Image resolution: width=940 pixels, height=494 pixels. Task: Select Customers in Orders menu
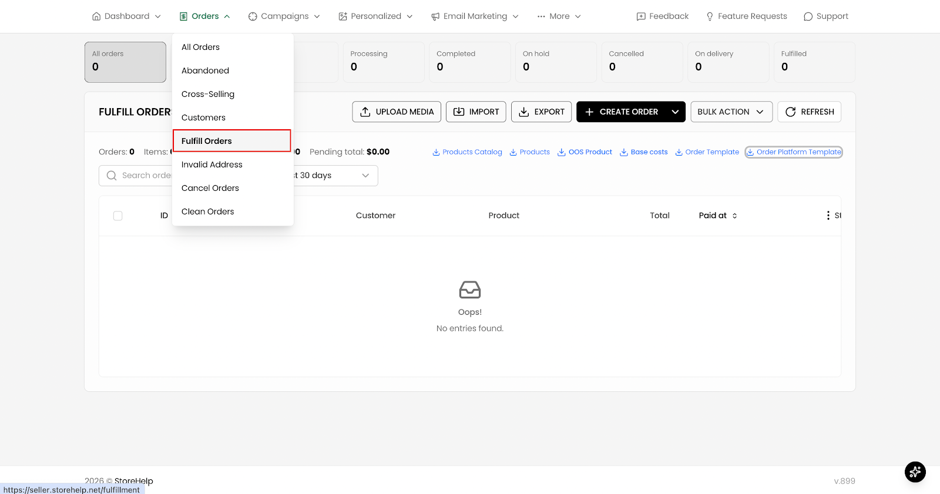pyautogui.click(x=233, y=117)
